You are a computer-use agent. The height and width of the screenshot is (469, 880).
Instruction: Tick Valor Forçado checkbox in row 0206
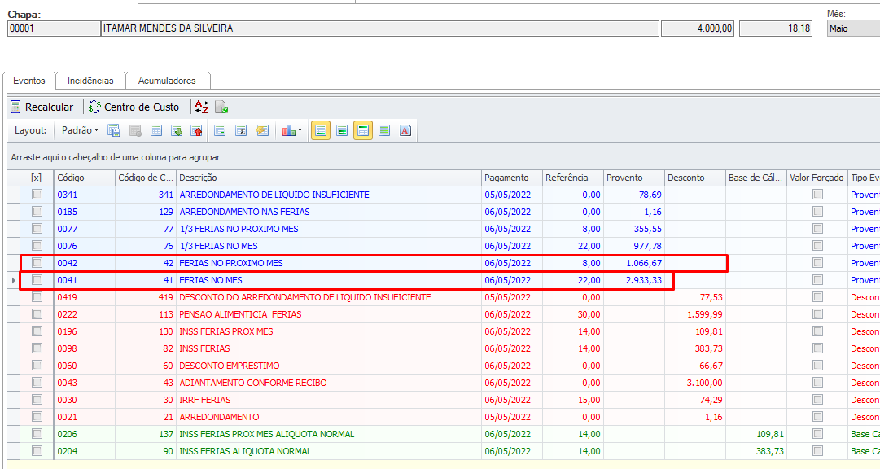(817, 434)
